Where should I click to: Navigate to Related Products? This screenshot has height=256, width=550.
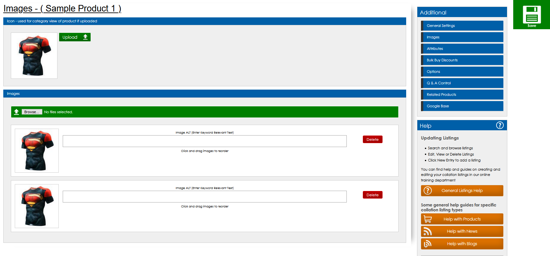click(x=462, y=95)
